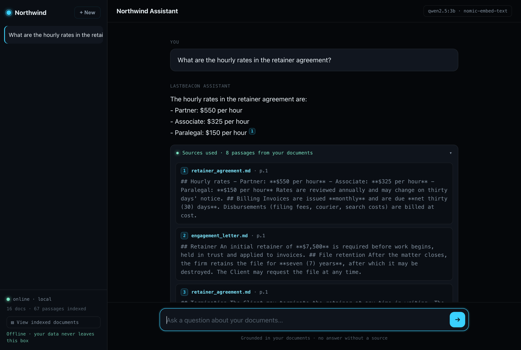Open retainer_agreement.md link in source 1

pos(221,171)
